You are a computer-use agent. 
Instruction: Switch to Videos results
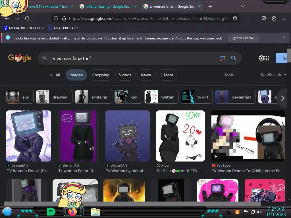click(x=125, y=75)
